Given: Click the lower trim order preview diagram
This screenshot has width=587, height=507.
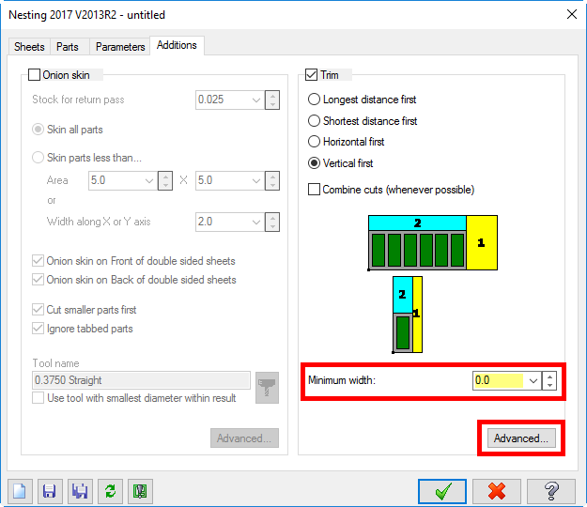Looking at the screenshot, I should [408, 315].
